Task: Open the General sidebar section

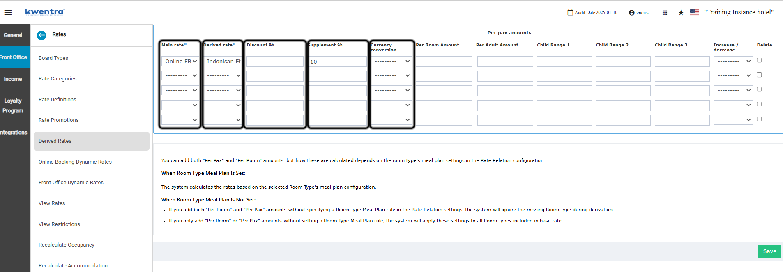Action: (13, 35)
